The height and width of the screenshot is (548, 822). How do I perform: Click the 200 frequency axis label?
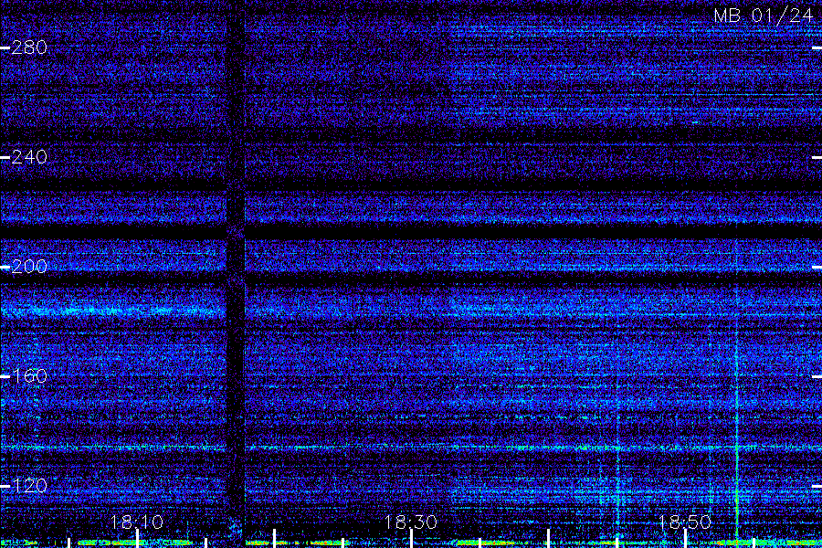pos(29,267)
